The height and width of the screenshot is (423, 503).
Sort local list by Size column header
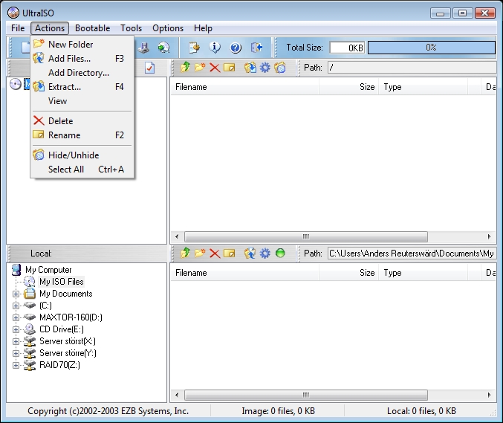[x=348, y=273]
